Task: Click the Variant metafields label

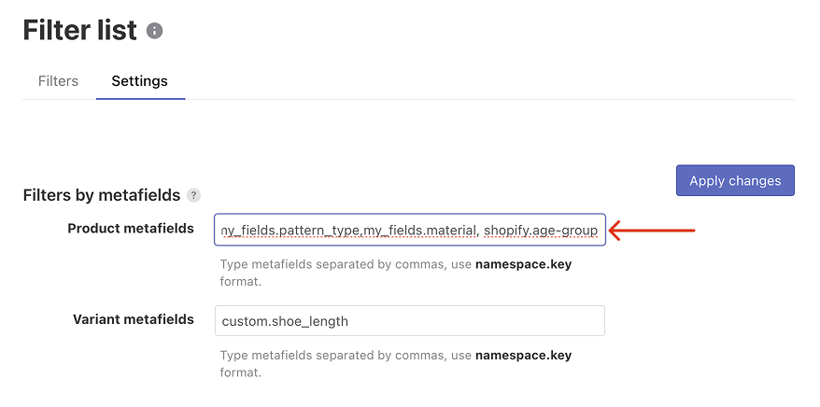Action: click(x=134, y=319)
